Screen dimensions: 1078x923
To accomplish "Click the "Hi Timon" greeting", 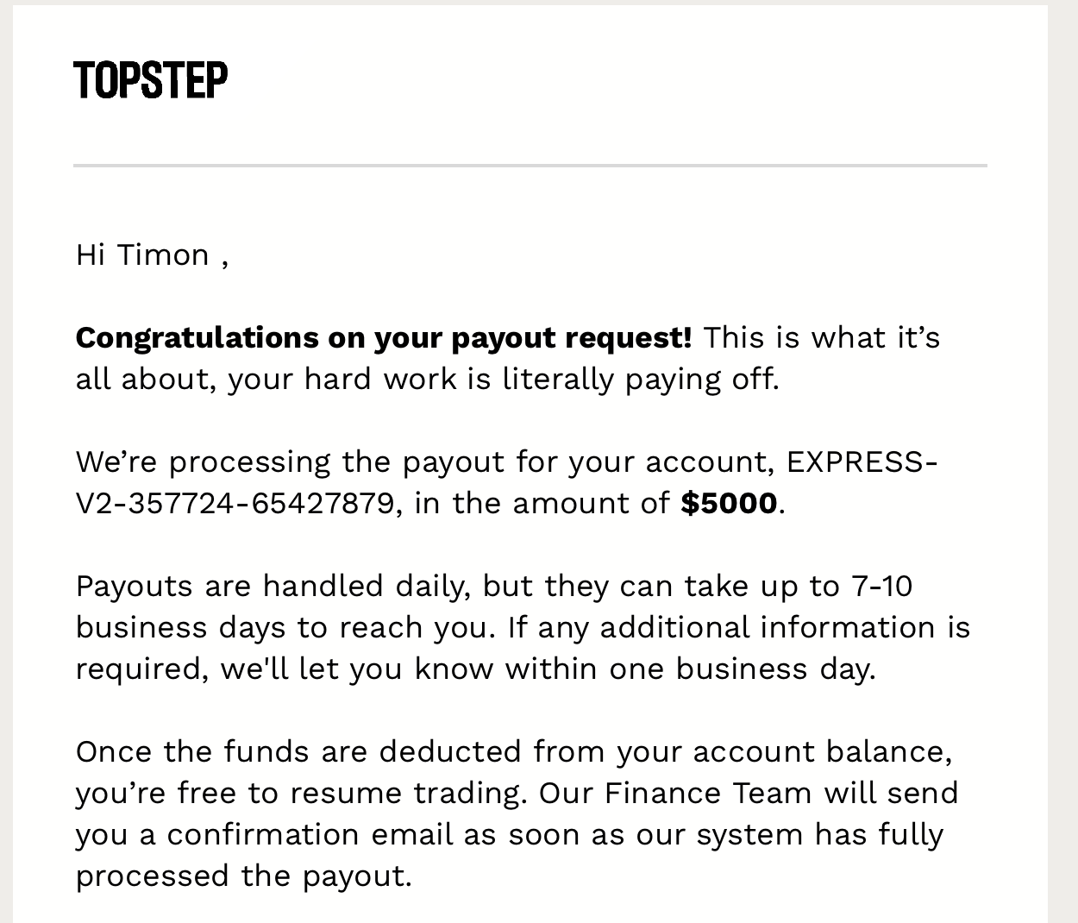I will 143,255.
